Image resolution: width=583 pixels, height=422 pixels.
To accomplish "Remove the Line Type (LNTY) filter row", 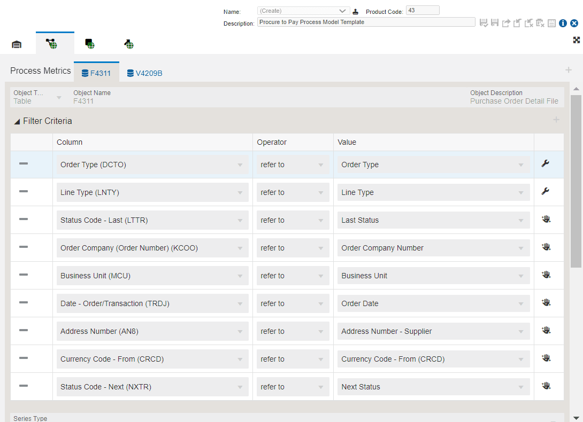I will click(x=24, y=191).
